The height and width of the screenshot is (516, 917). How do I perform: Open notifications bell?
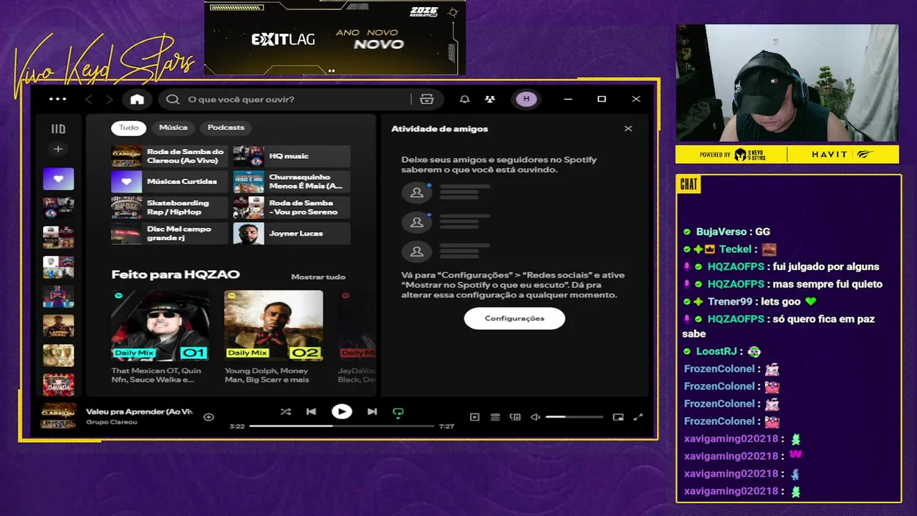coord(464,99)
